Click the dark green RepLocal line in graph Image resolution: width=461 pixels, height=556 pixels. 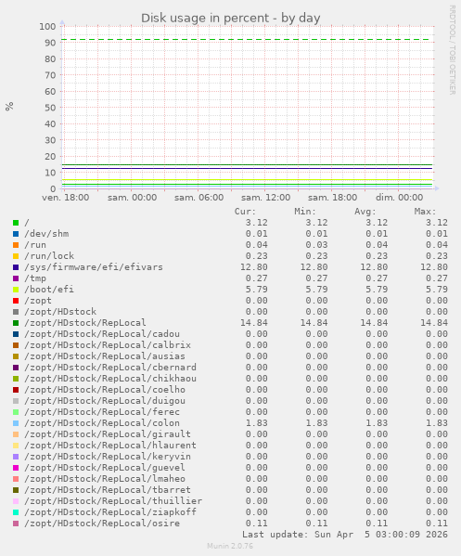point(247,164)
